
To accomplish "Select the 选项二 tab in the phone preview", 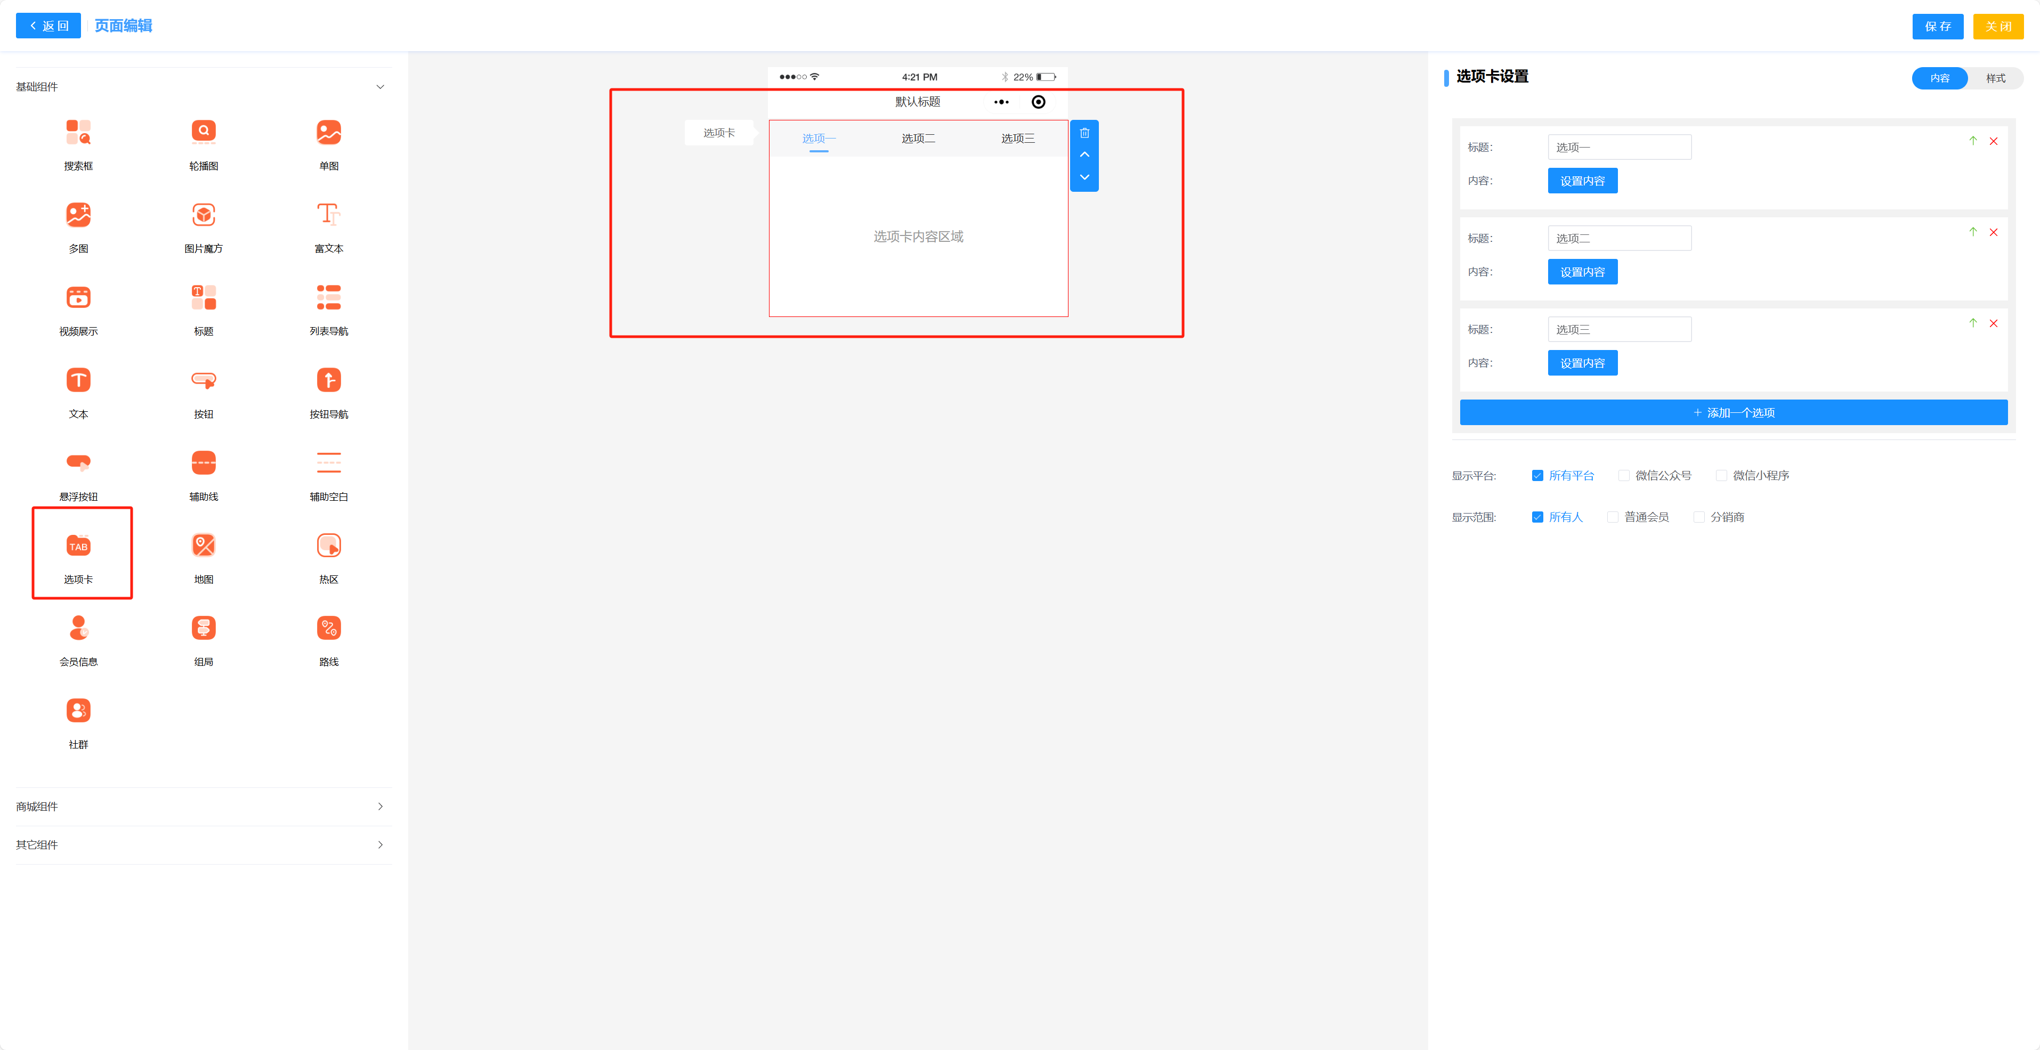I will coord(918,139).
